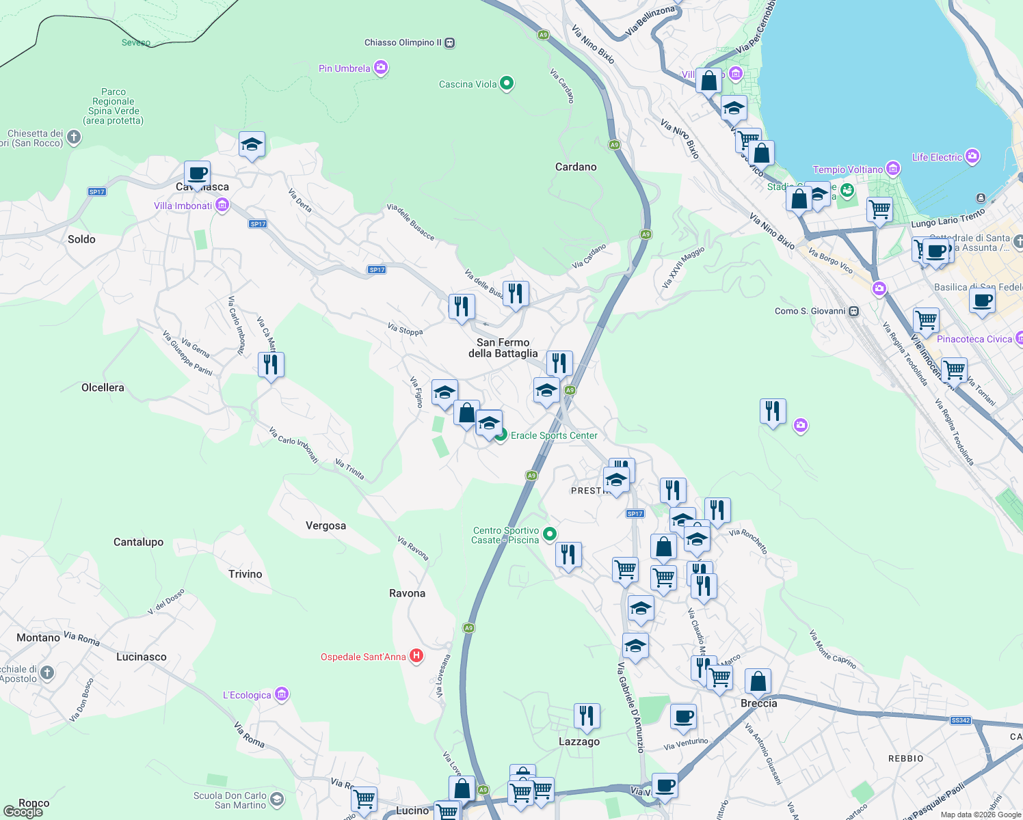
Task: Click the Chiasso Olimpino II train station icon
Action: pyautogui.click(x=449, y=42)
